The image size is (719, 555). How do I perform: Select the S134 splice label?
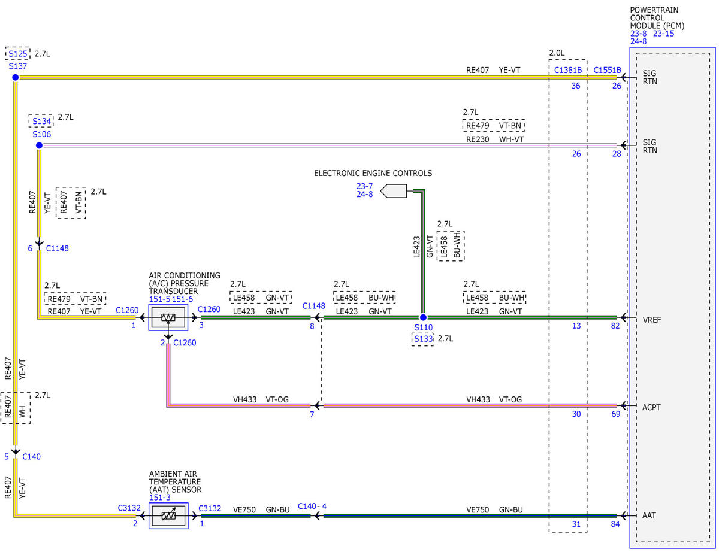point(41,121)
